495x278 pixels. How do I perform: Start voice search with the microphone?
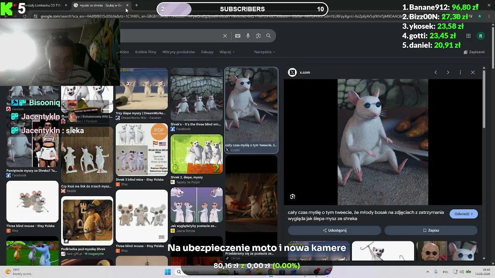pos(248,36)
